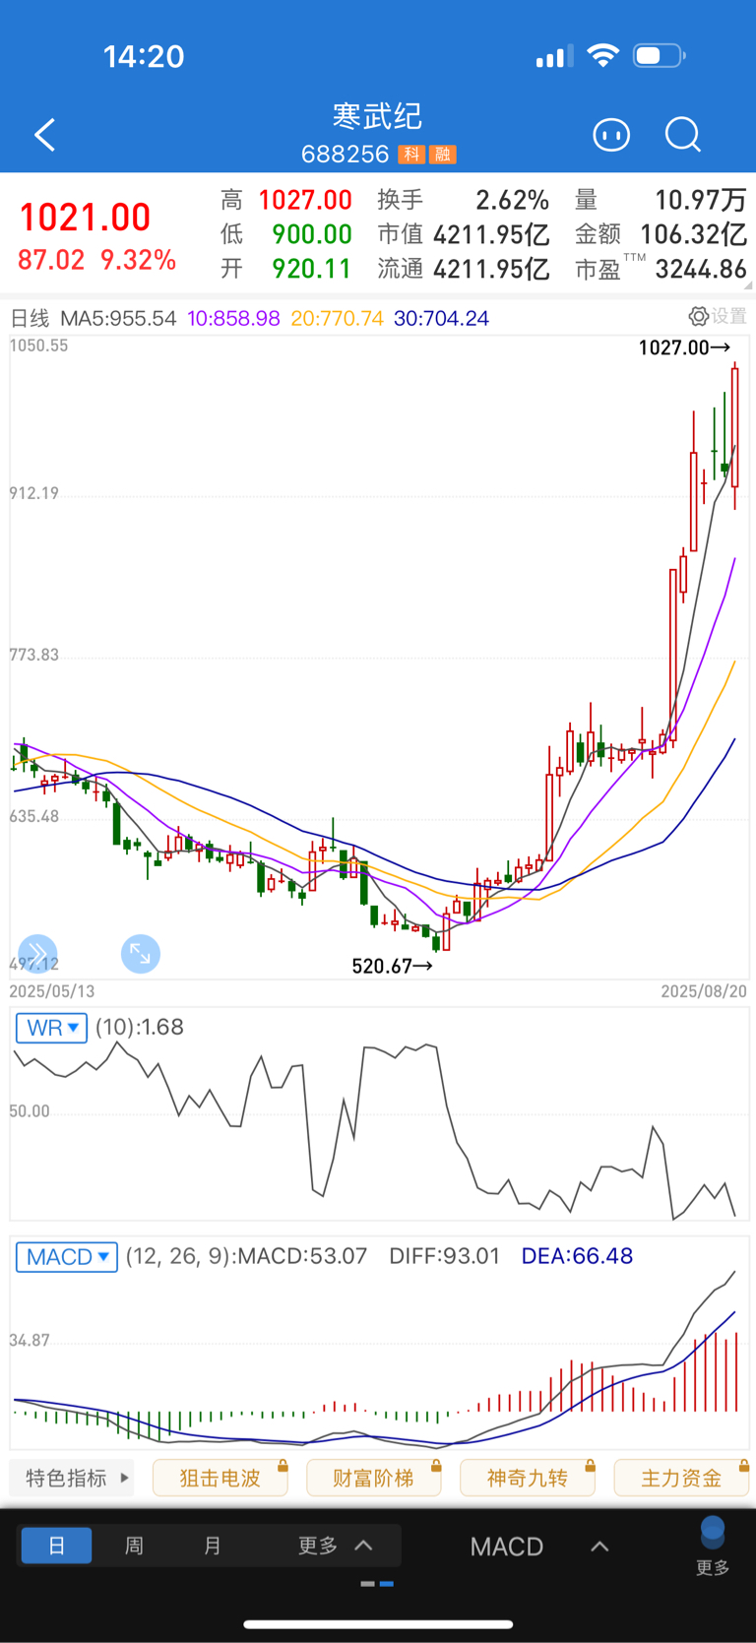Viewport: 756px width, 1643px height.
Task: Open the 神奇九转 indicator
Action: coord(528,1478)
